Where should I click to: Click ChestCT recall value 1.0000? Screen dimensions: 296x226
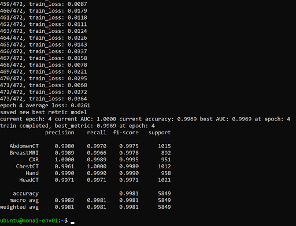[x=97, y=167]
